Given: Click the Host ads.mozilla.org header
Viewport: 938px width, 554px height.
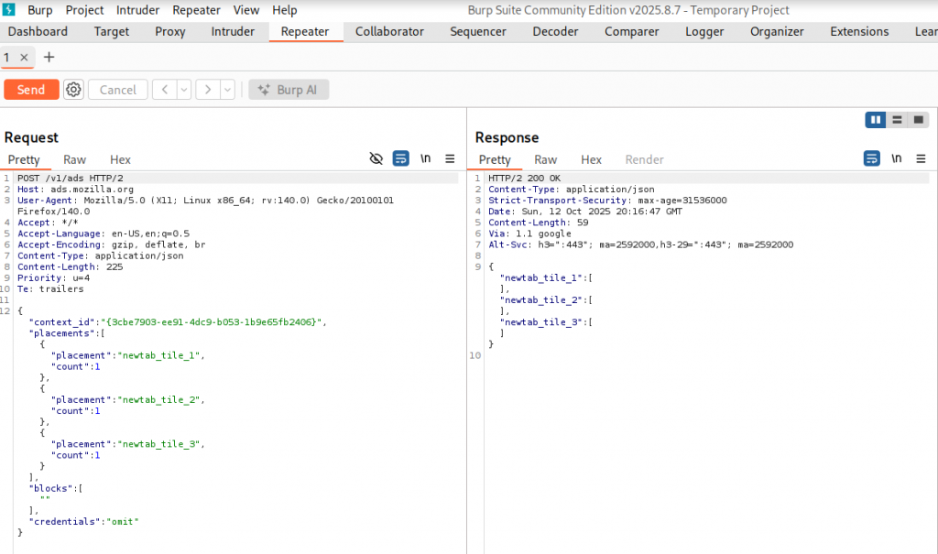Looking at the screenshot, I should pos(75,189).
